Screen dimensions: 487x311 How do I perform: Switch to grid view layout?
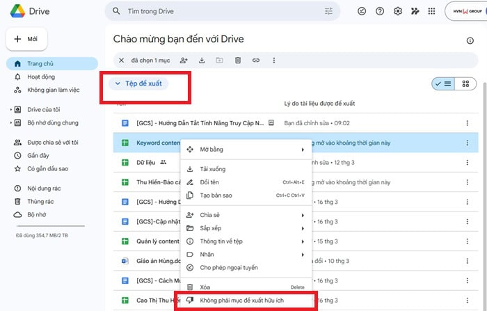[465, 83]
